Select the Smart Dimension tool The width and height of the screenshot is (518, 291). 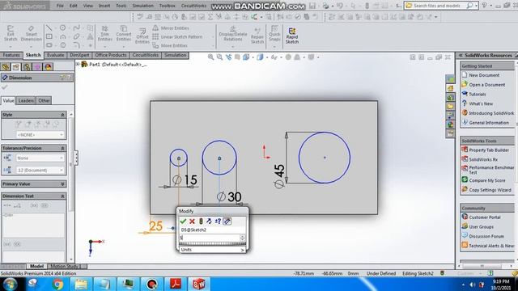pyautogui.click(x=31, y=33)
